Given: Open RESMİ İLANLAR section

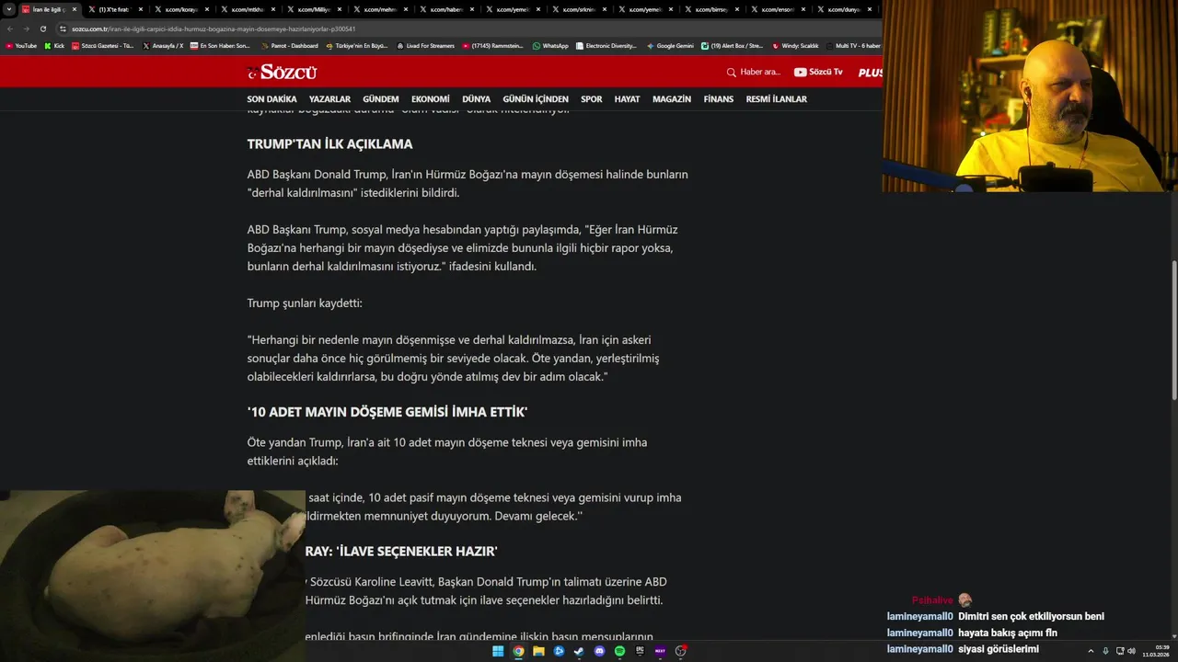Looking at the screenshot, I should pos(777,99).
